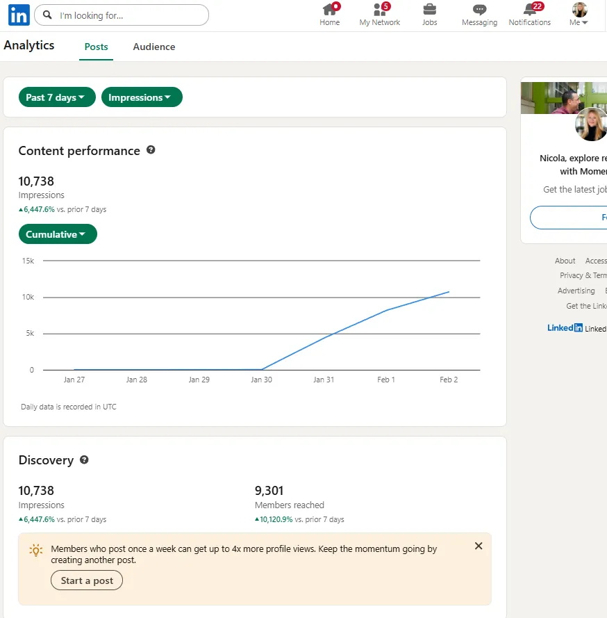Open the My Network icon
Screen dimensions: 607x618
[x=379, y=10]
